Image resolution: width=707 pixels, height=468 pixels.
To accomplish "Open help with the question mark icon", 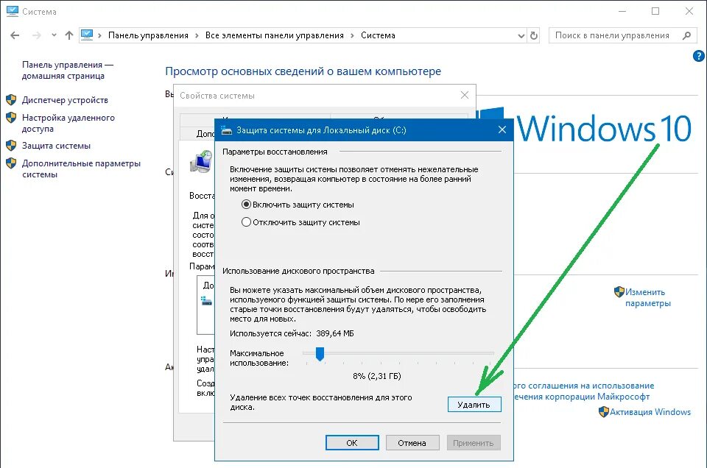I will (698, 56).
